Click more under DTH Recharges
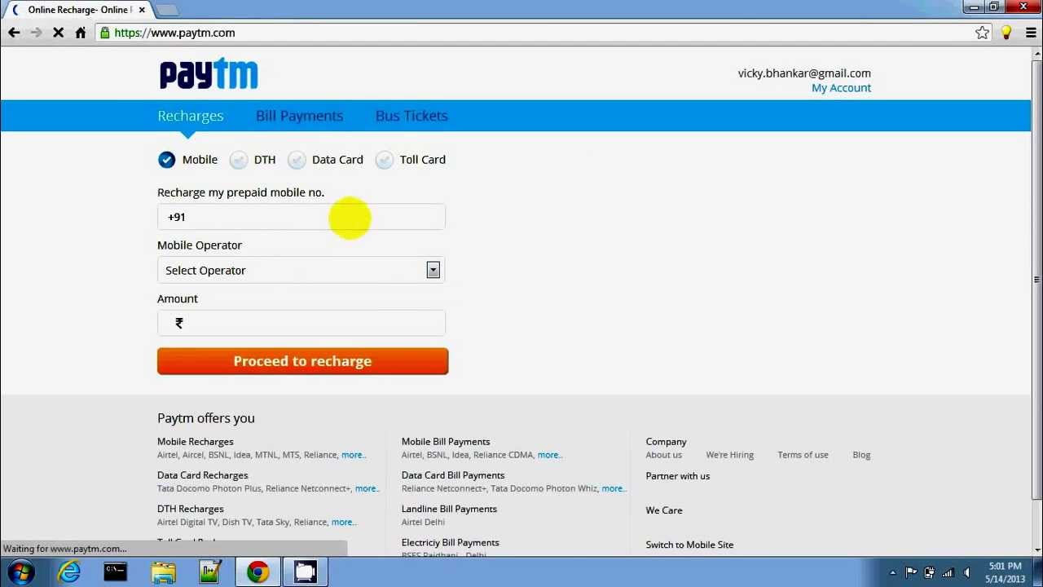 coord(342,522)
